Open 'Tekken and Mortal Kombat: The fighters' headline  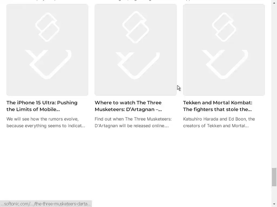coord(218,106)
